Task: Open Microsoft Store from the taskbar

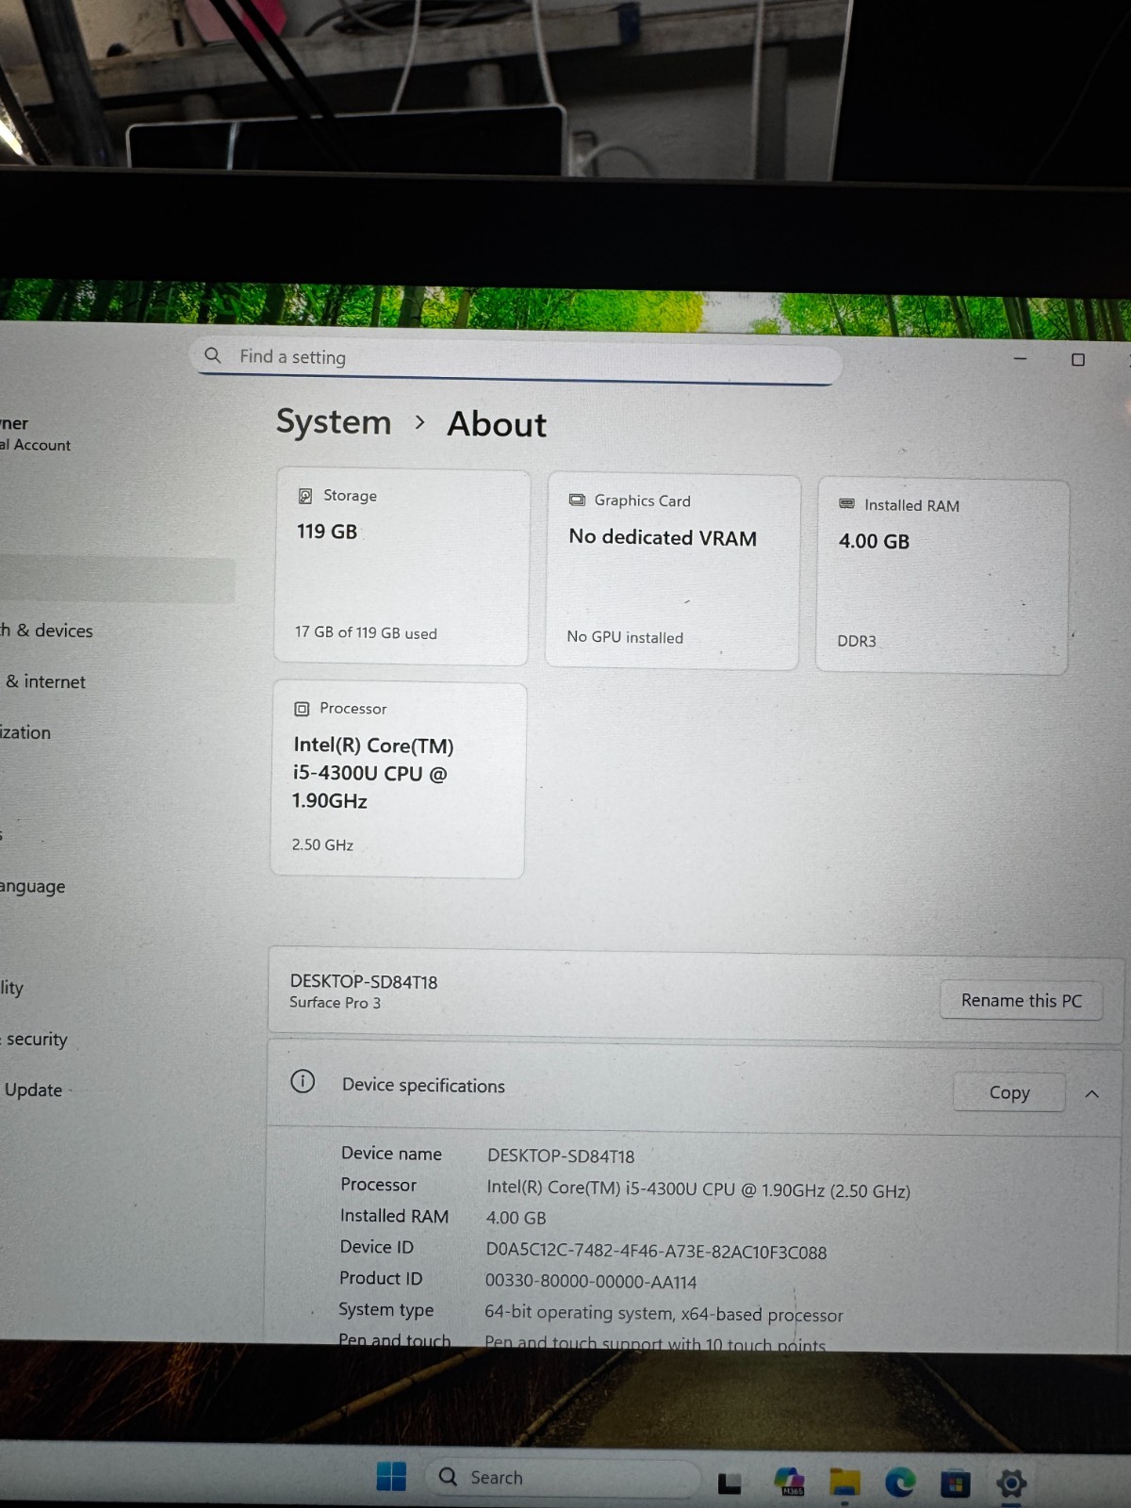Action: 955,1484
